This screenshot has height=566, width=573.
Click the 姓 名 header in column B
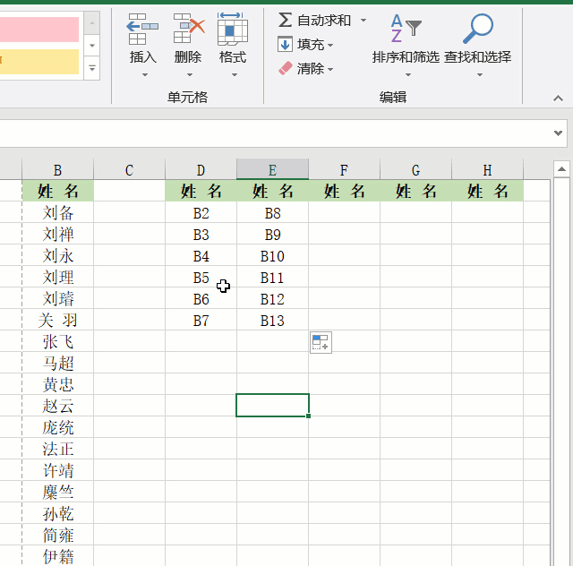coord(57,191)
